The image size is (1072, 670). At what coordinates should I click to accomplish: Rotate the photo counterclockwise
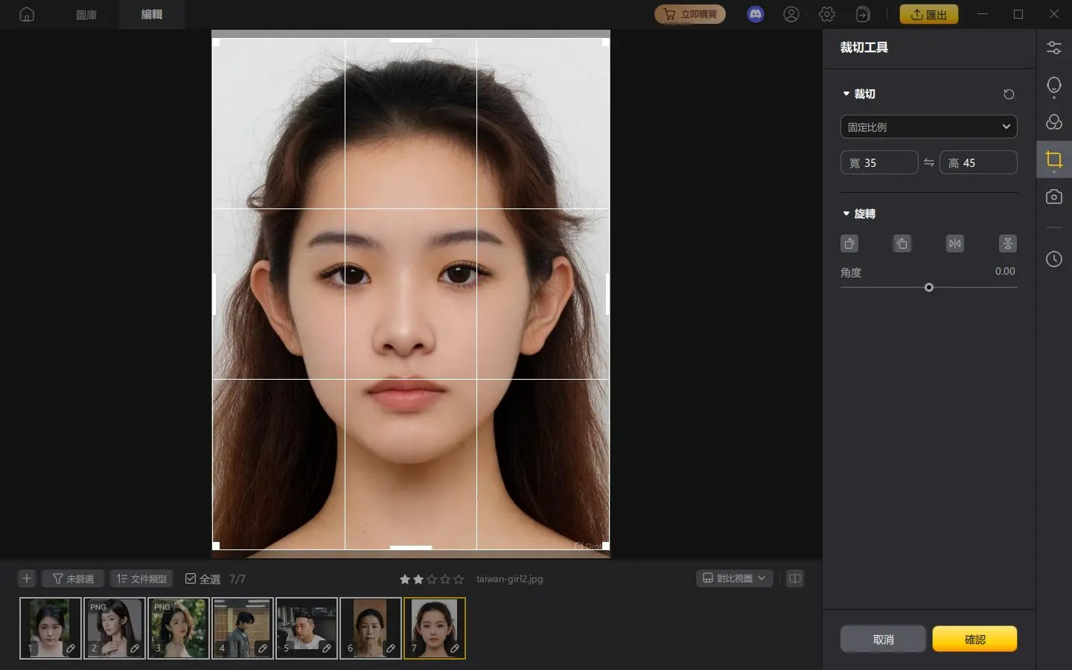coord(849,243)
